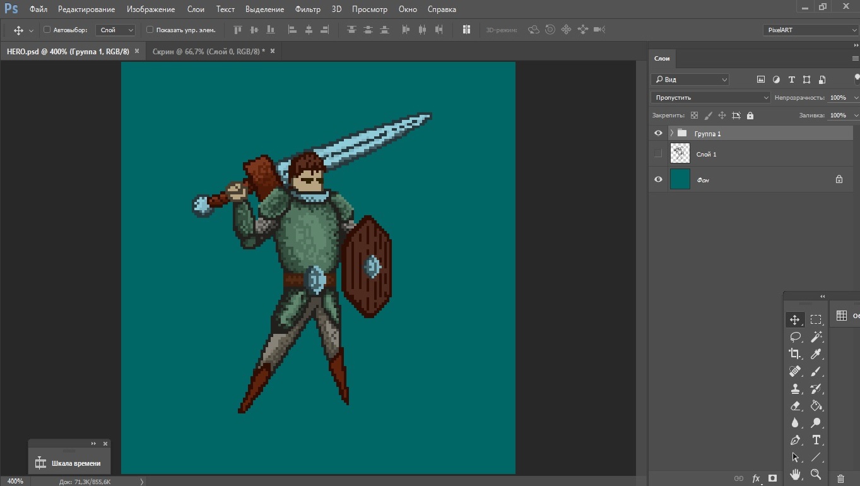Delete layer with the trash icon

tap(840, 479)
